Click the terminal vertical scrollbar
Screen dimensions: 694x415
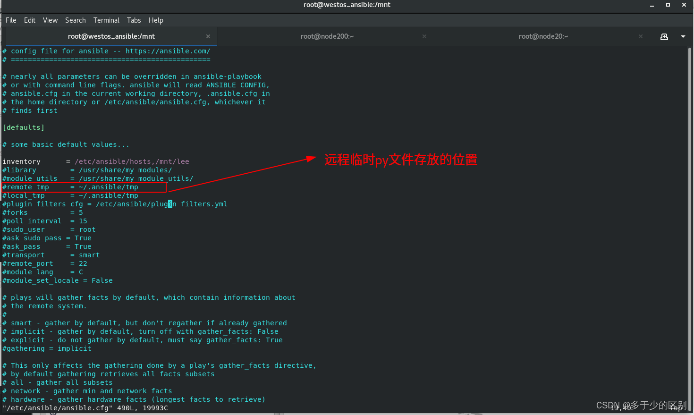(x=690, y=229)
